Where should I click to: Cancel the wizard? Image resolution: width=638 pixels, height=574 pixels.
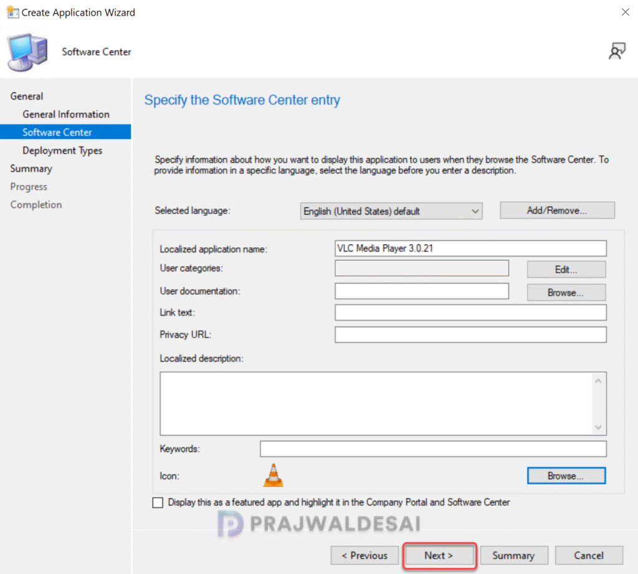[588, 555]
